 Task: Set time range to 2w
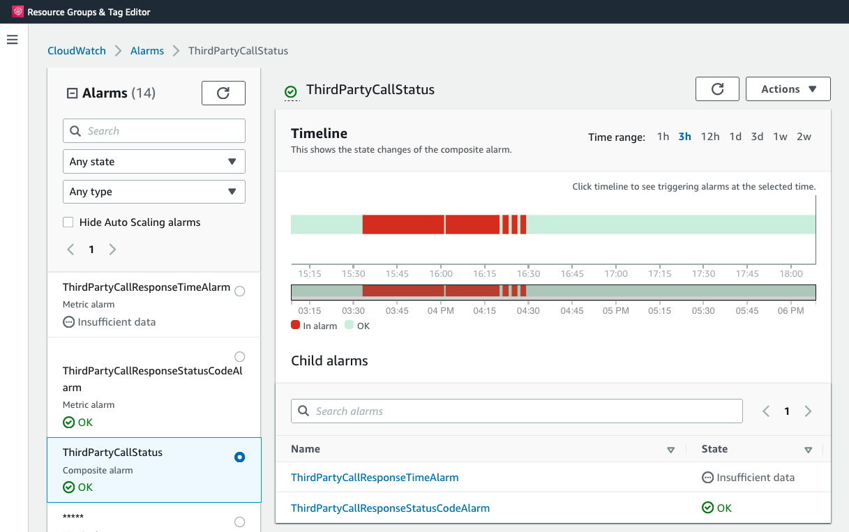point(804,137)
